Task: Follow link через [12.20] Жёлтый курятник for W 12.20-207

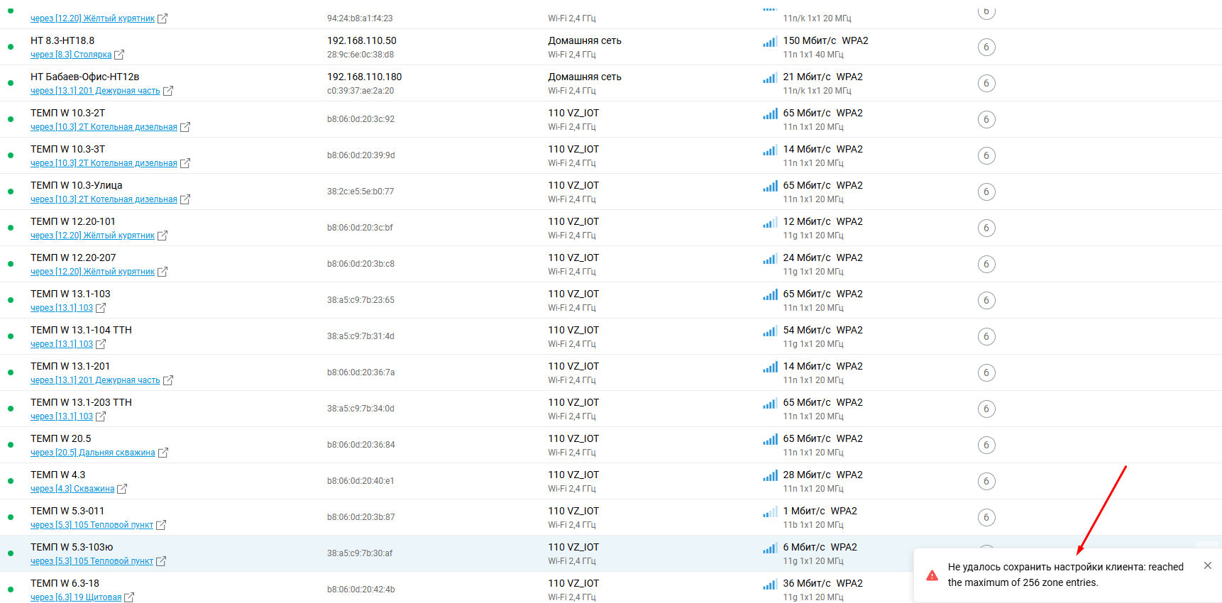Action: point(92,272)
